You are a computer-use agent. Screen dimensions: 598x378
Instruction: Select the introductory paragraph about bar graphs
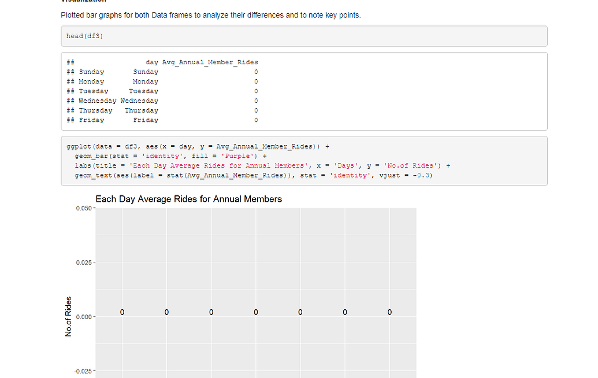tap(210, 15)
